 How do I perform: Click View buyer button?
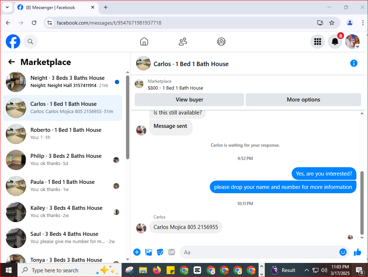(189, 100)
